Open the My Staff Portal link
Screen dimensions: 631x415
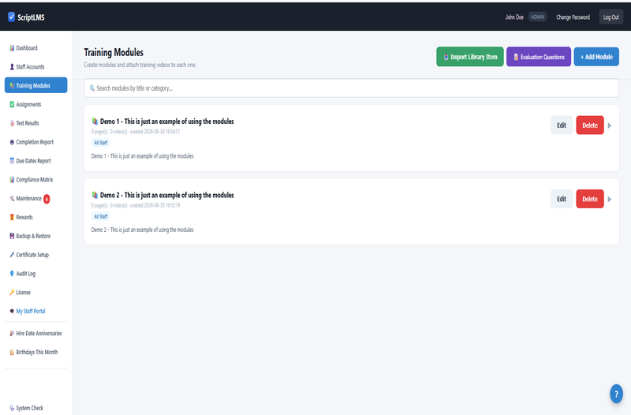(x=35, y=311)
